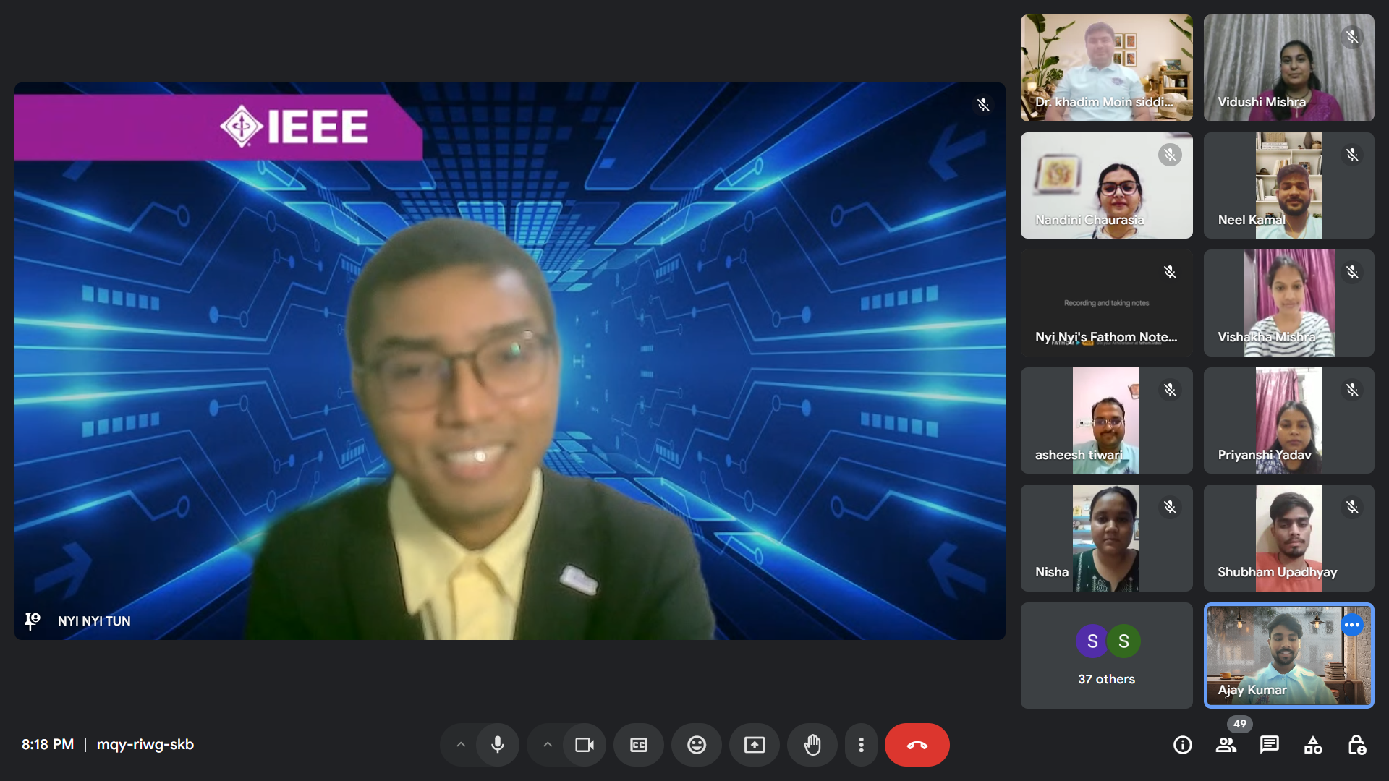
Task: Open more options three-dot menu
Action: 861,745
